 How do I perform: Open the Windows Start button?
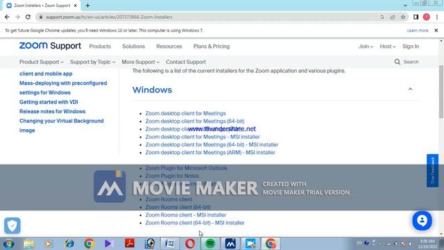point(8,244)
